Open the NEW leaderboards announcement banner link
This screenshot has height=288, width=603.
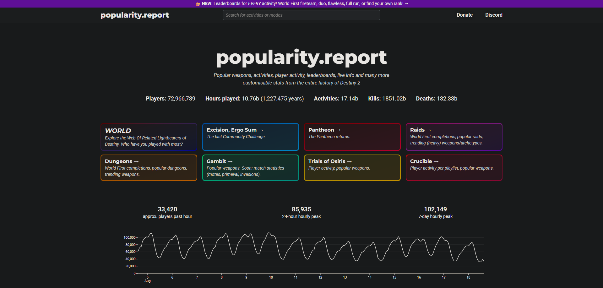pos(301,4)
